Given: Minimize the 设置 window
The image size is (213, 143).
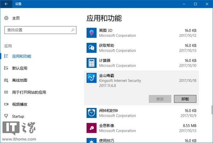Looking at the screenshot, I should (x=184, y=4).
